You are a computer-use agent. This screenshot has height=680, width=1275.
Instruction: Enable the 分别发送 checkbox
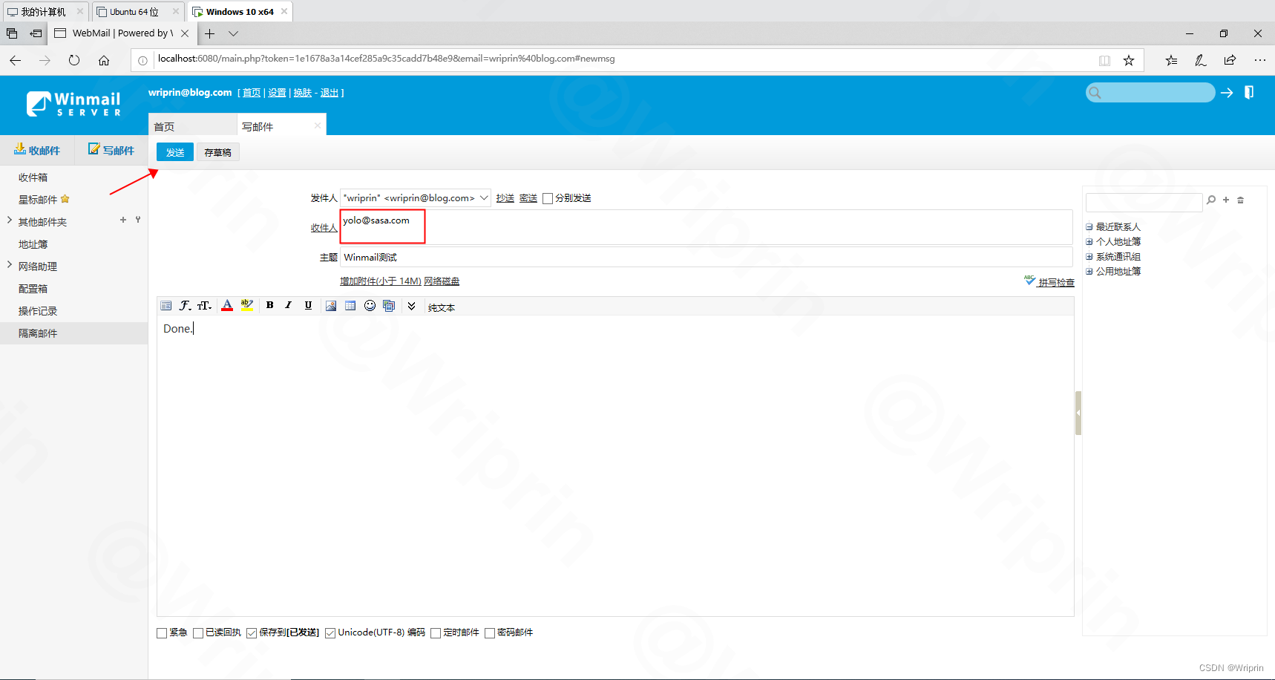[x=548, y=198]
